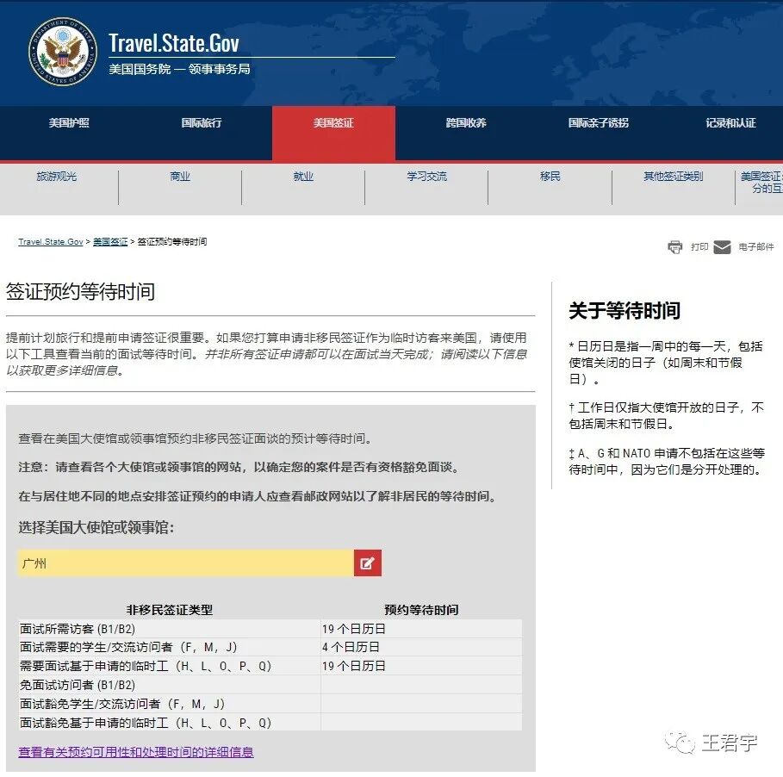Viewport: 783px width, 777px height.
Task: Select the 学习交流 subcategory
Action: 426,176
